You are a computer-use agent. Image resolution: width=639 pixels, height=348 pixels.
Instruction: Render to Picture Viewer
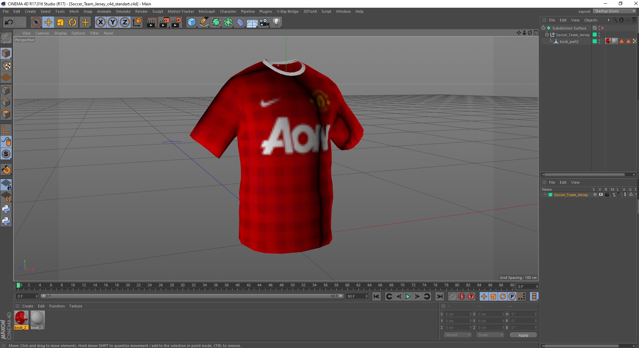point(164,22)
